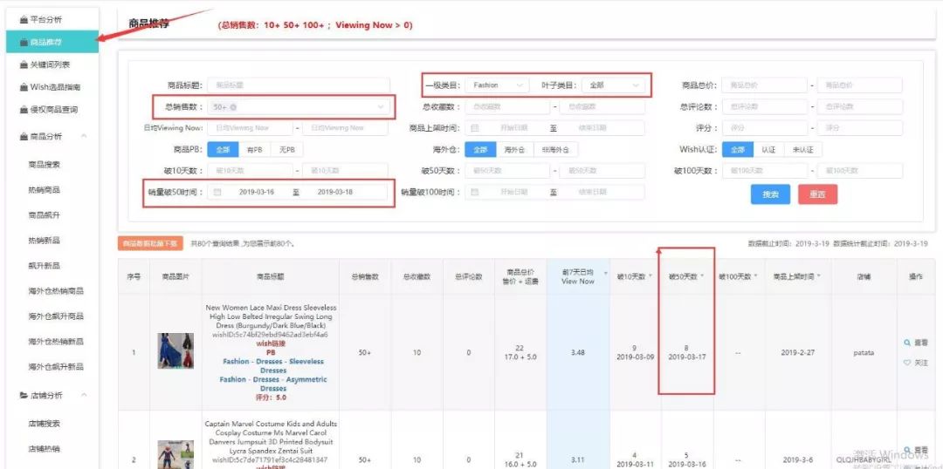Viewport: 943px width, 469px height.
Task: Select 有PB option
Action: tap(254, 150)
